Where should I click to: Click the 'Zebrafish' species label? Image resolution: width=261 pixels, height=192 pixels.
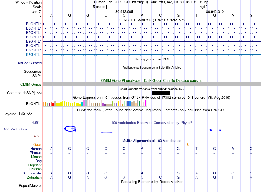pyautogui.click(x=34, y=177)
